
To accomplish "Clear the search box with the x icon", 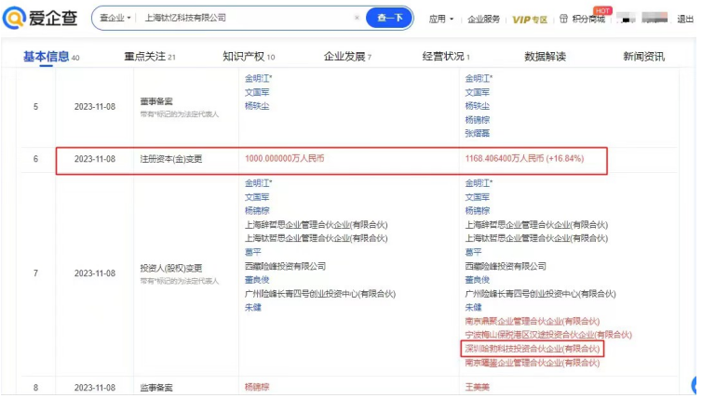I will point(357,18).
